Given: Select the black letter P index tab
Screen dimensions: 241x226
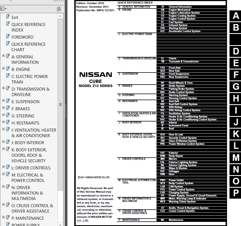Looking at the screenshot, I should pos(236,193).
